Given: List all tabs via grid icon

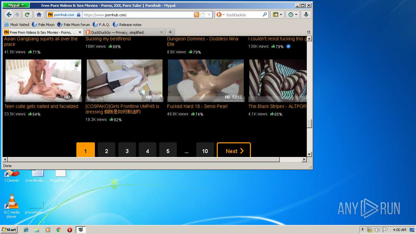Looking at the screenshot, I should 308,32.
